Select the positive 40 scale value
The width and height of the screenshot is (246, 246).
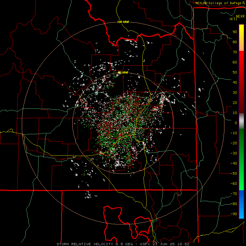click(x=235, y=82)
